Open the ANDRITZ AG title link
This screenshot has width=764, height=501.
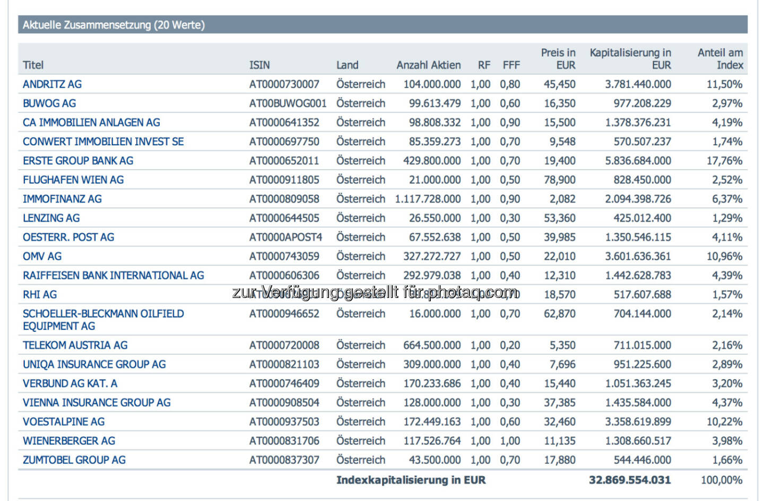tap(52, 84)
